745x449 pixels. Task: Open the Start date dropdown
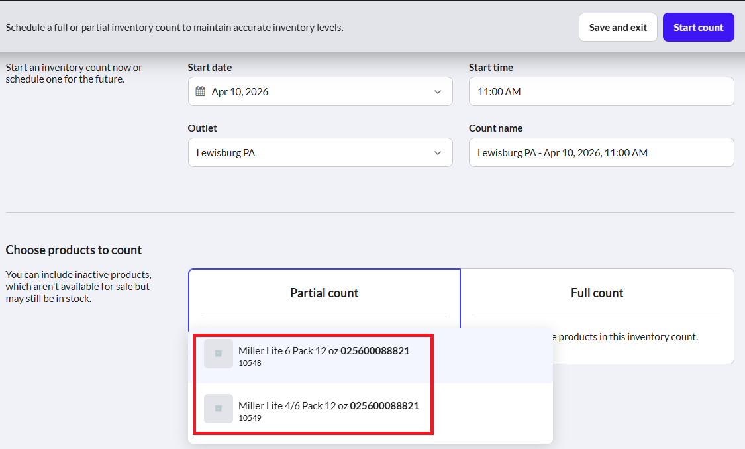321,91
